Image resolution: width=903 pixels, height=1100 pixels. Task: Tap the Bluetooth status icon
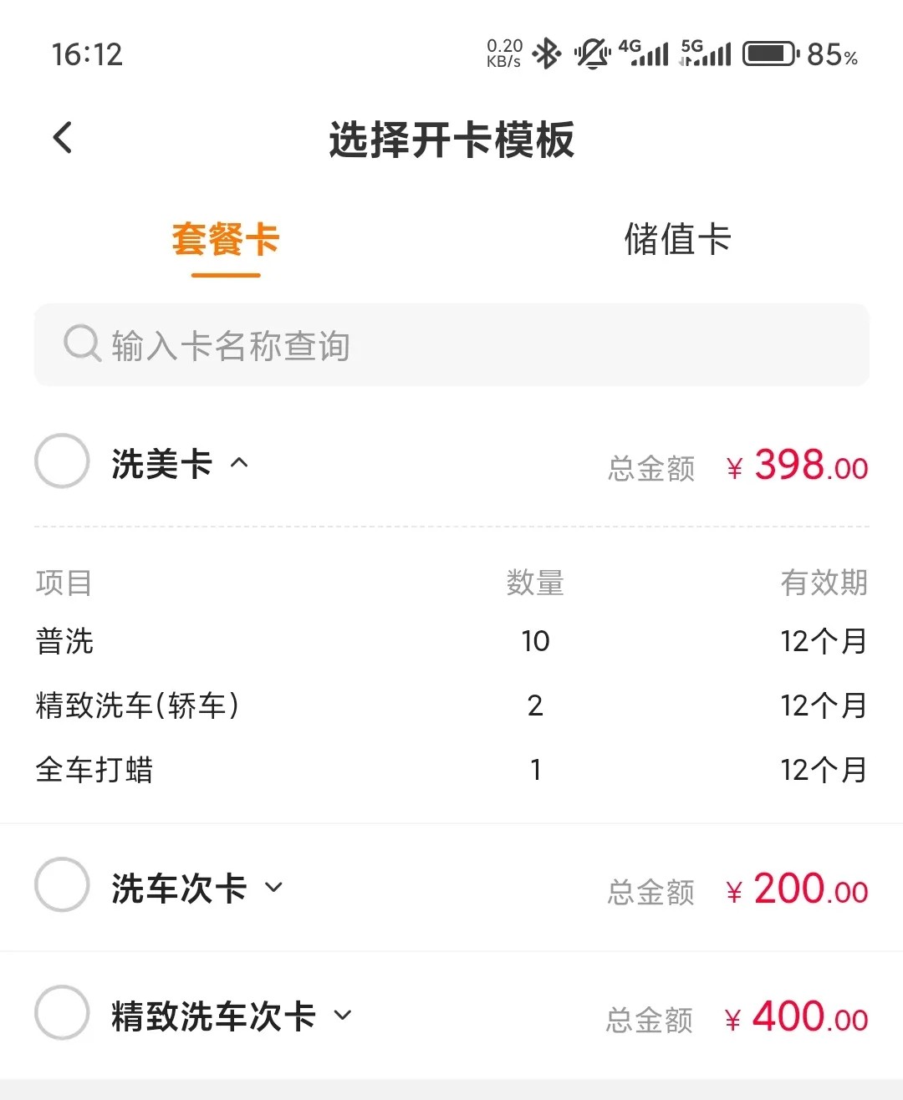(548, 54)
